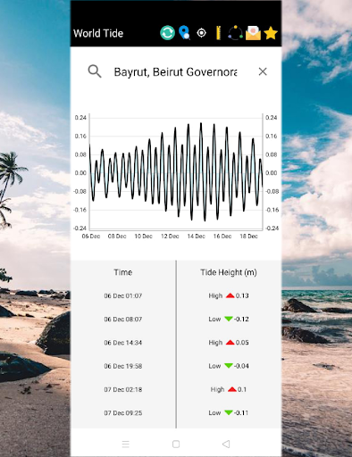Viewport: 352px width, 457px height.
Task: Open the map location search icon
Action: pos(184,33)
